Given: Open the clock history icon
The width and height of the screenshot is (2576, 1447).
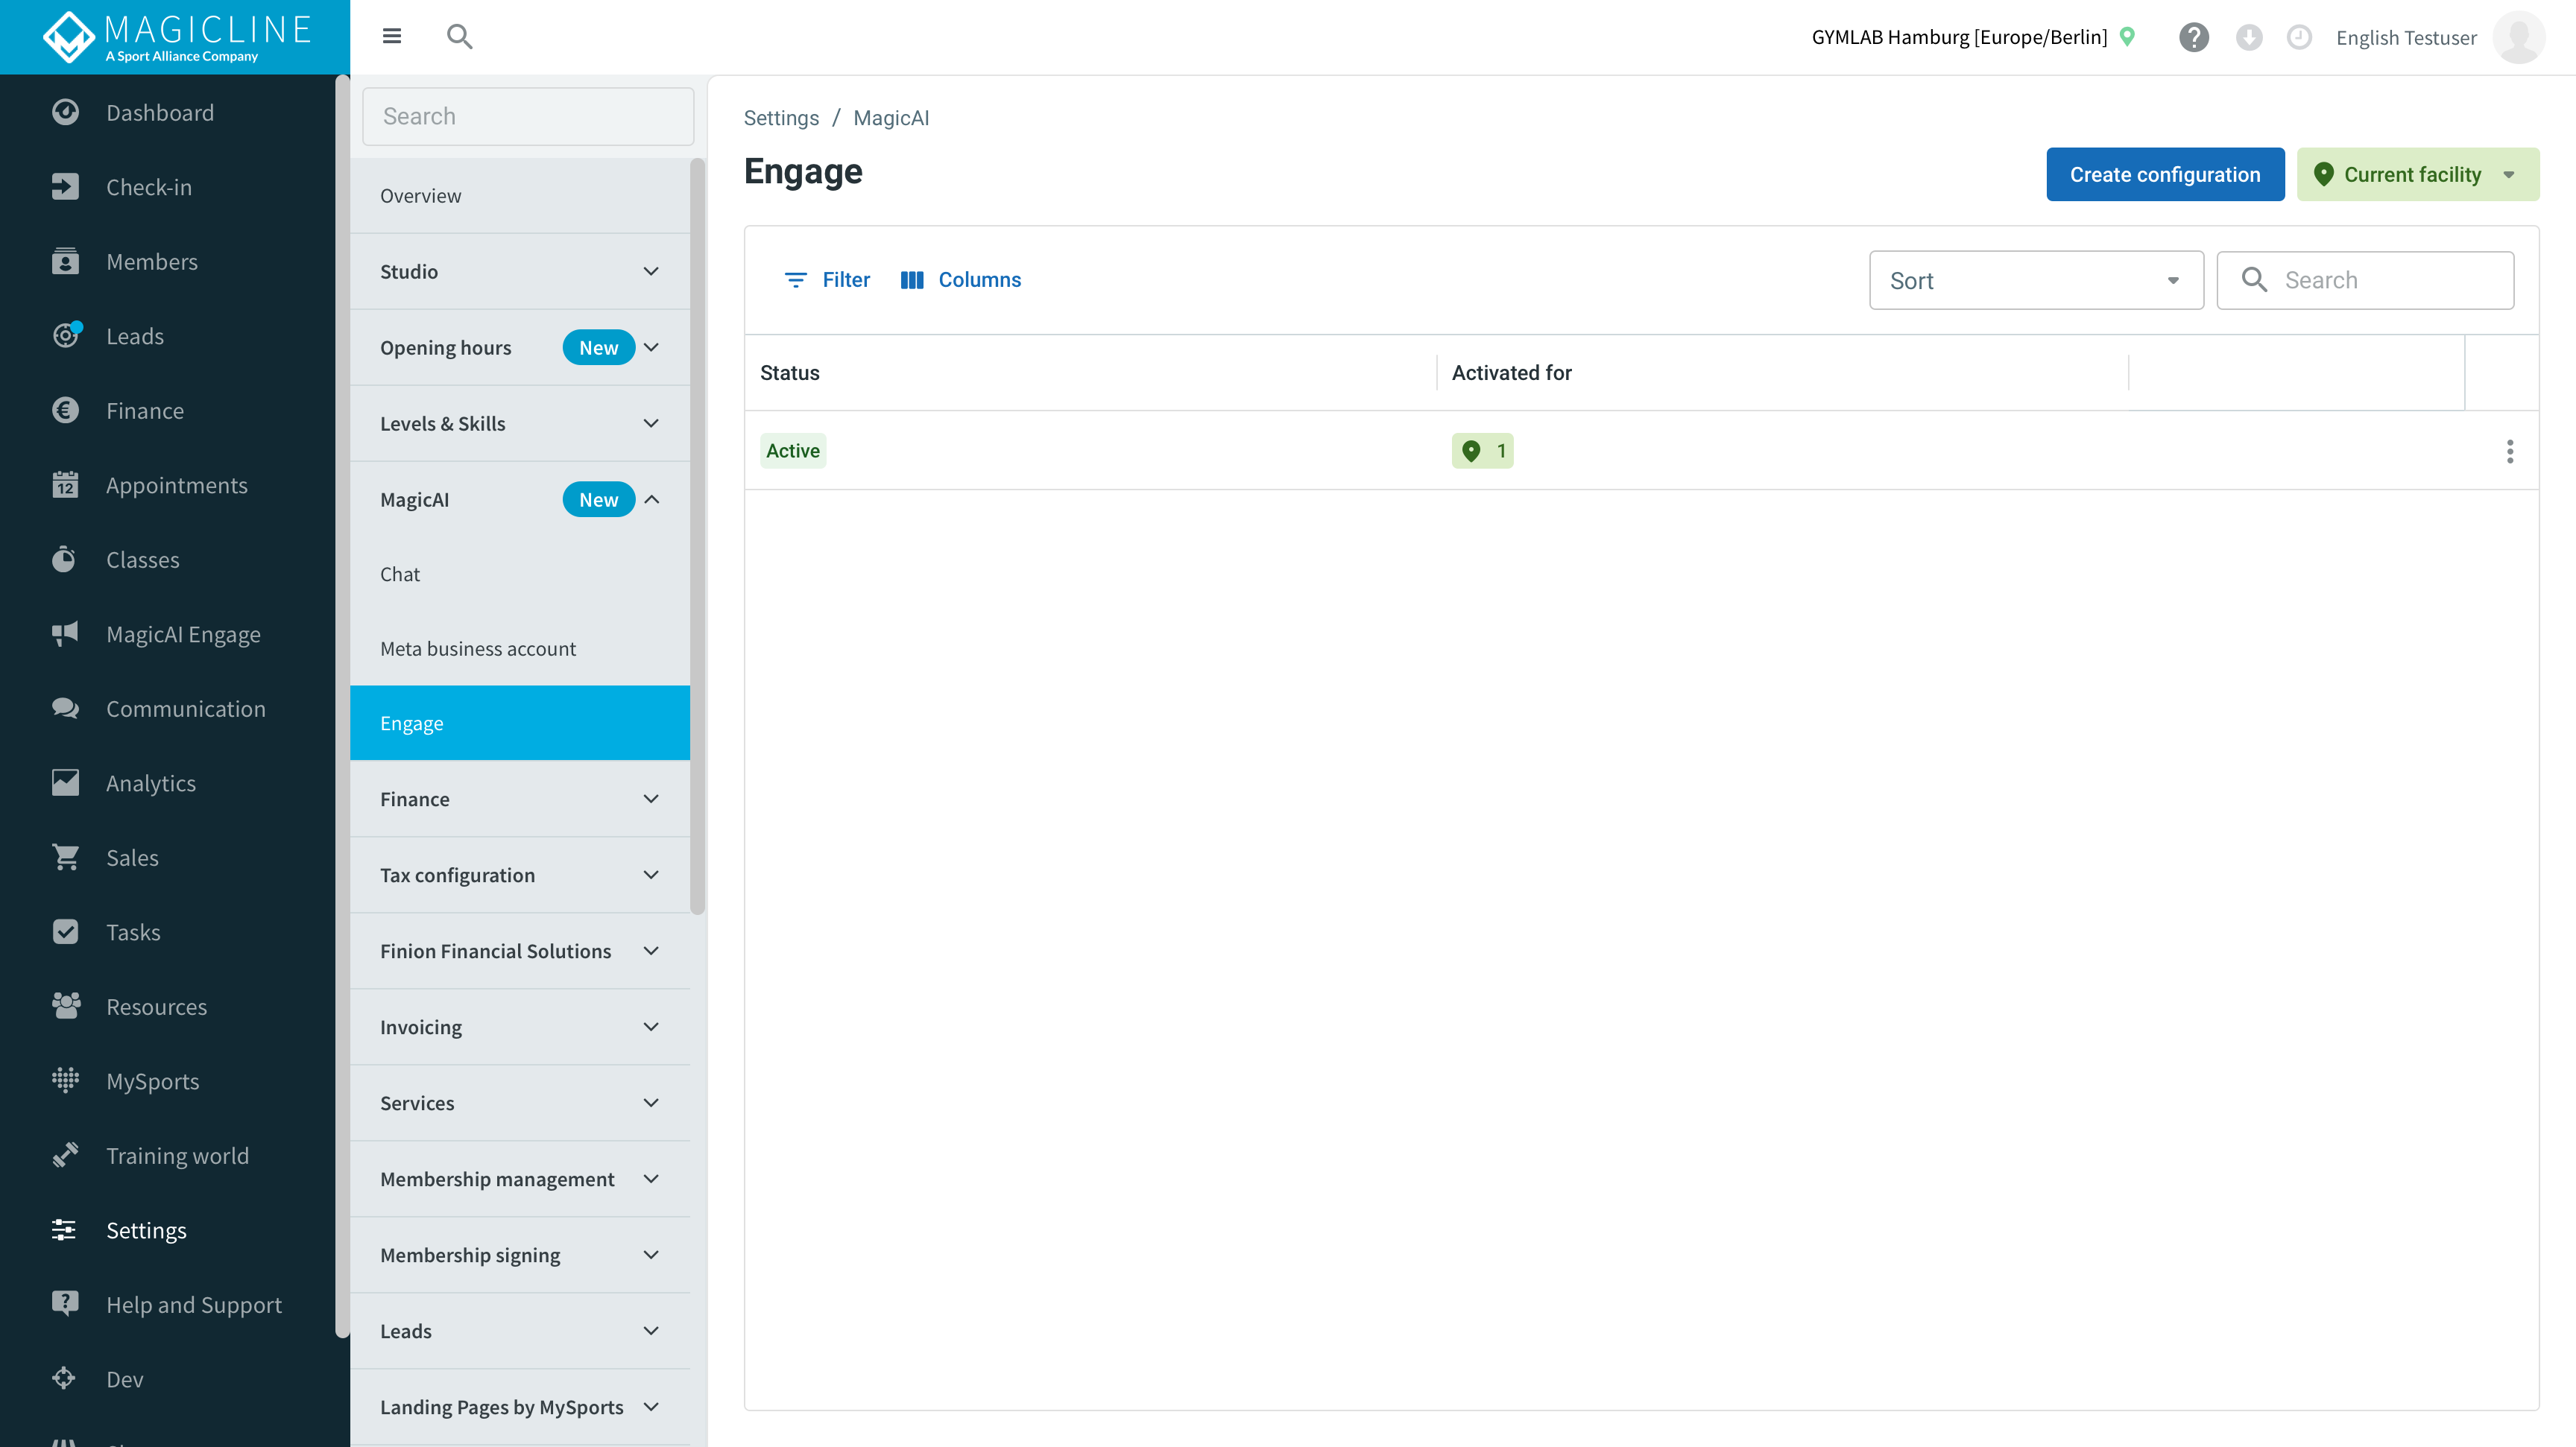Looking at the screenshot, I should click(2299, 37).
